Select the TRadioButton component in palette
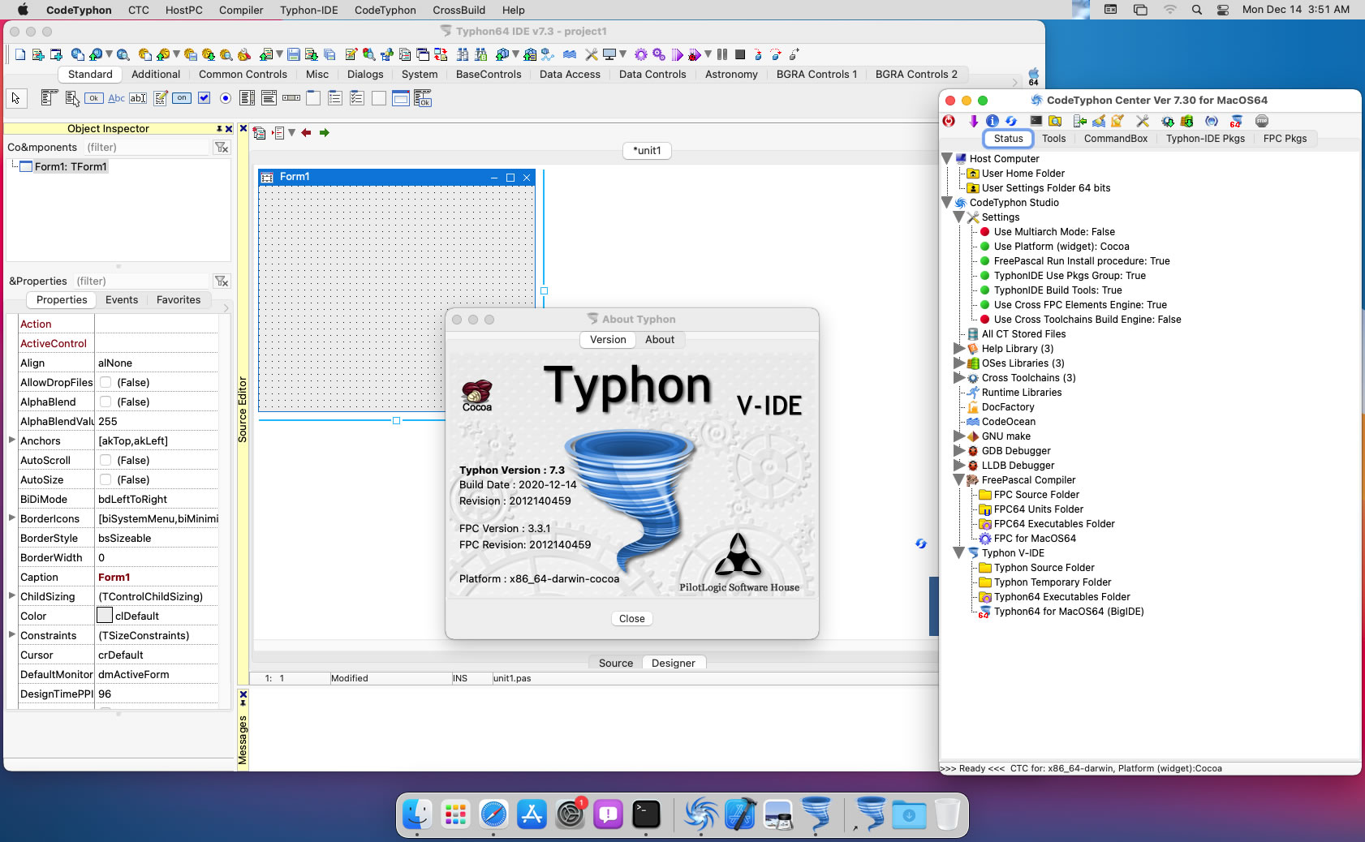This screenshot has width=1365, height=842. click(x=226, y=98)
